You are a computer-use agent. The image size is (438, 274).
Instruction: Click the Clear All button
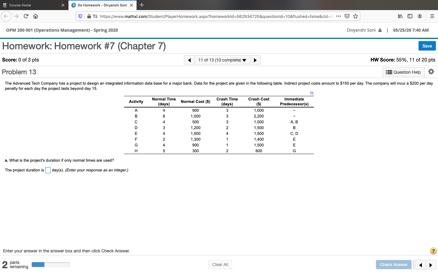[220, 265]
